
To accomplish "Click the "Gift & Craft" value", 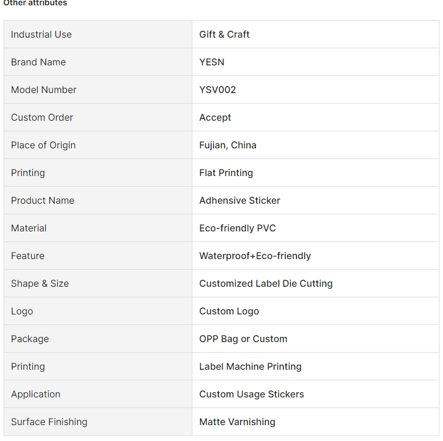I will pyautogui.click(x=224, y=34).
